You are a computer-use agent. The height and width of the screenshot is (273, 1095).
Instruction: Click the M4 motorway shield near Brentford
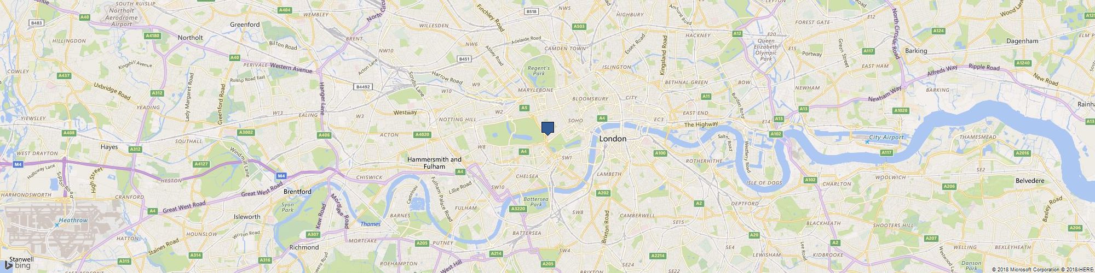coord(281,175)
